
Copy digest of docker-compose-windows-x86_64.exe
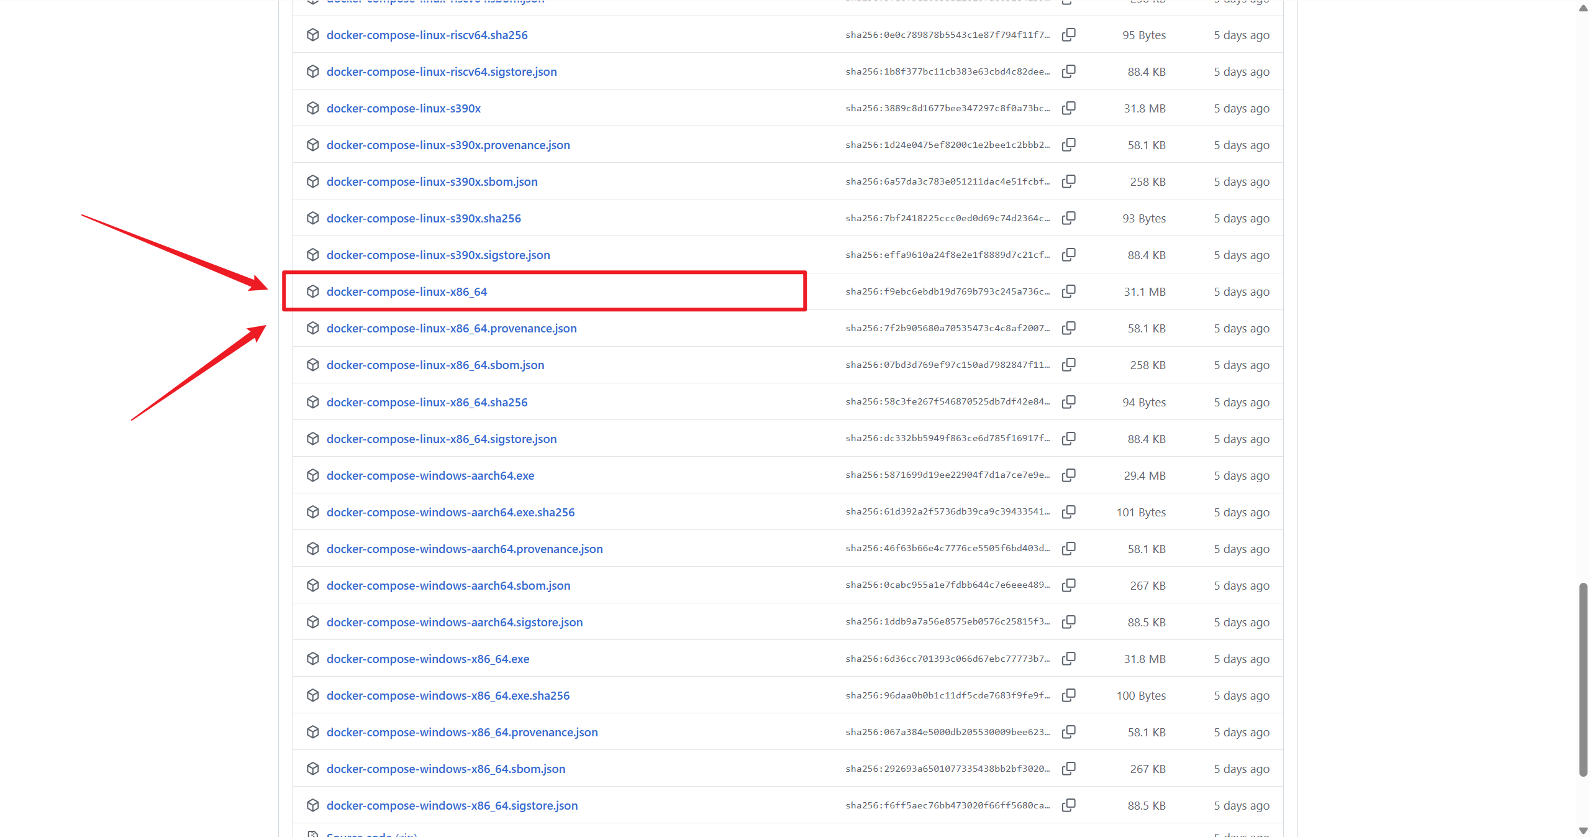tap(1068, 659)
